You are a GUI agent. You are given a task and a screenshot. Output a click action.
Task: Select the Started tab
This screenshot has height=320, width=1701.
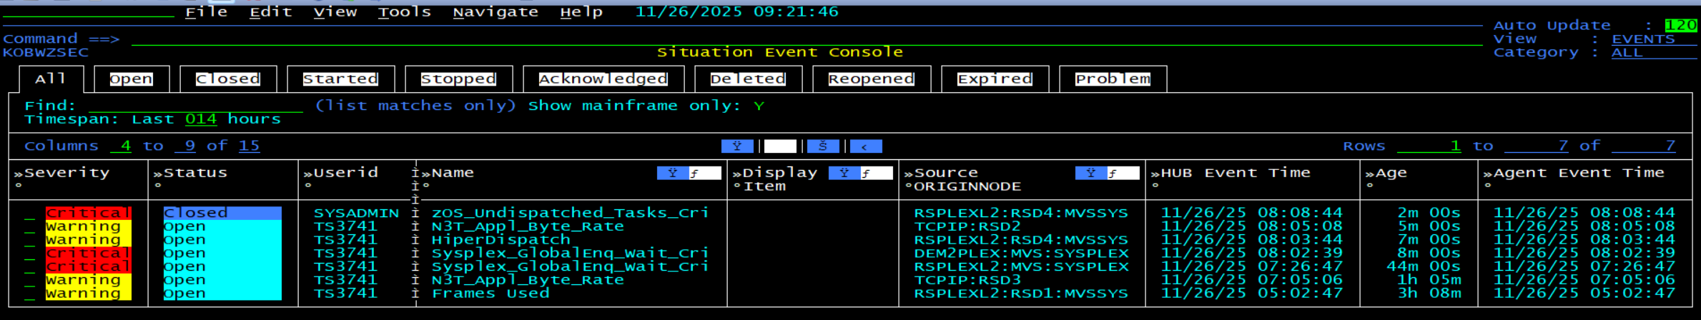(340, 79)
